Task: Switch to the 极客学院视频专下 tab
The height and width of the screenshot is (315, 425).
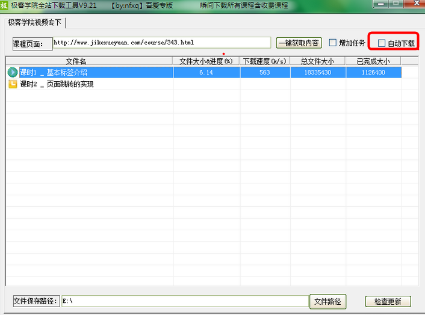Action: (x=35, y=22)
